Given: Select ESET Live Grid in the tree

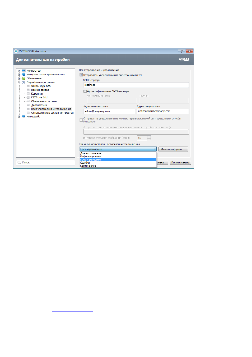Looking at the screenshot, I should point(39,98).
